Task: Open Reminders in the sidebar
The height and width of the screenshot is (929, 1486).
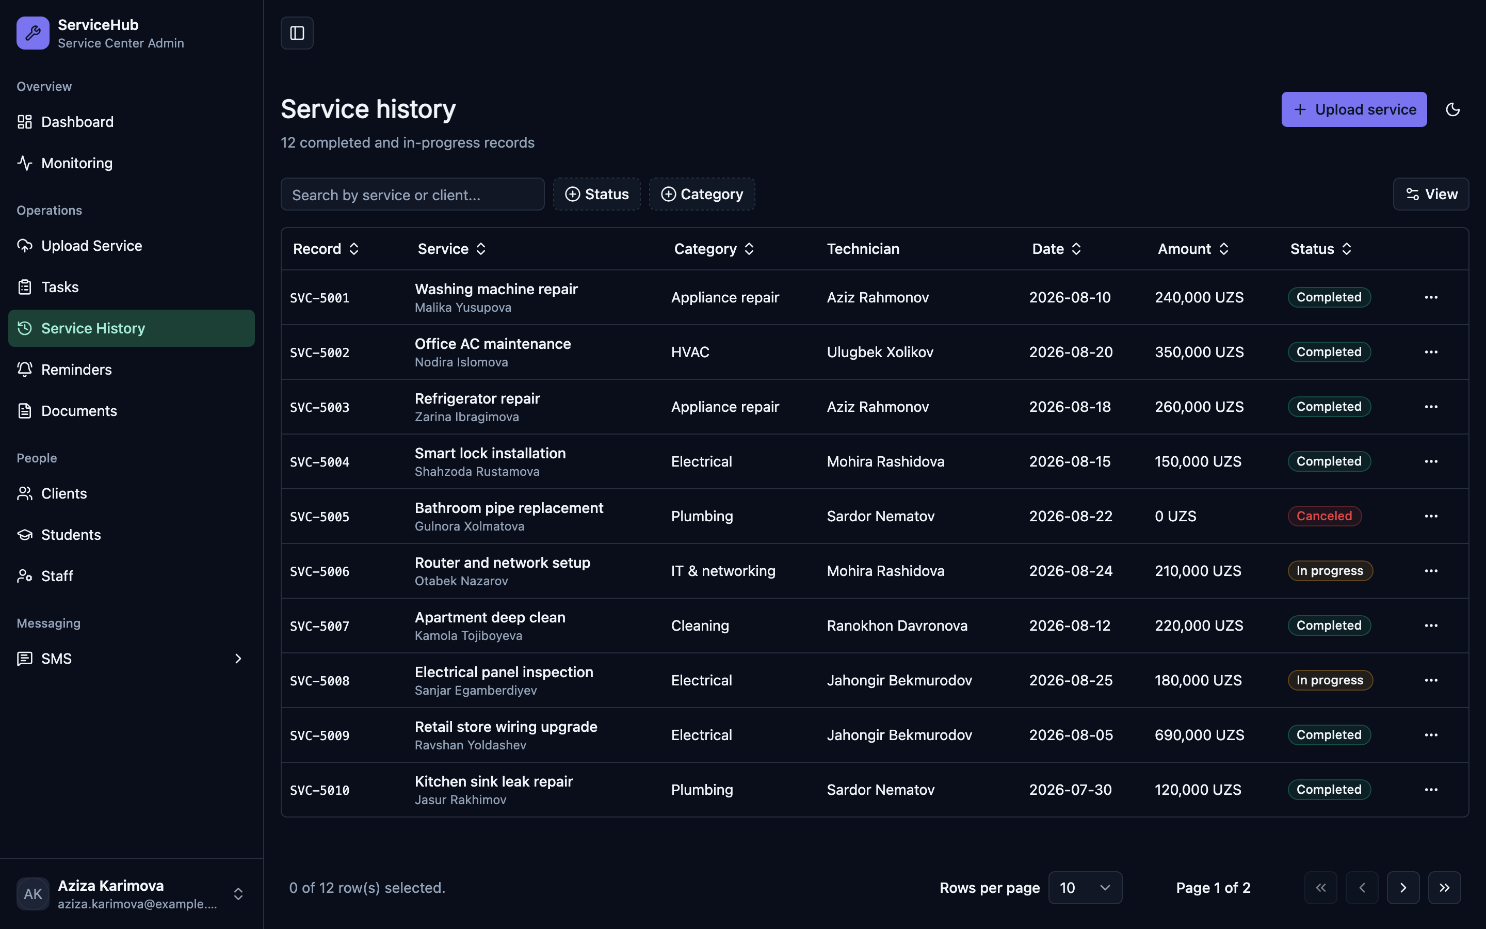Action: (x=132, y=369)
